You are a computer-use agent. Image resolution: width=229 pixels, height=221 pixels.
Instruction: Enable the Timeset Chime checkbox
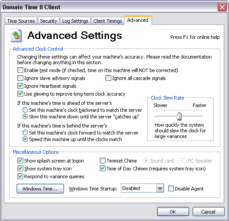[x=102, y=161]
